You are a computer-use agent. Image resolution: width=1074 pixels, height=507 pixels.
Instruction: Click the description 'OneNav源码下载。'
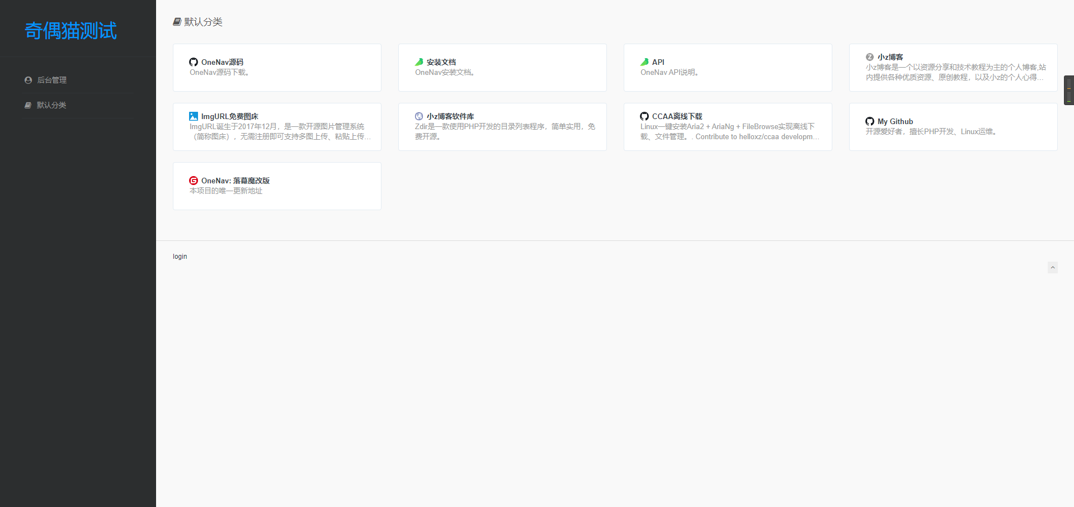point(219,72)
